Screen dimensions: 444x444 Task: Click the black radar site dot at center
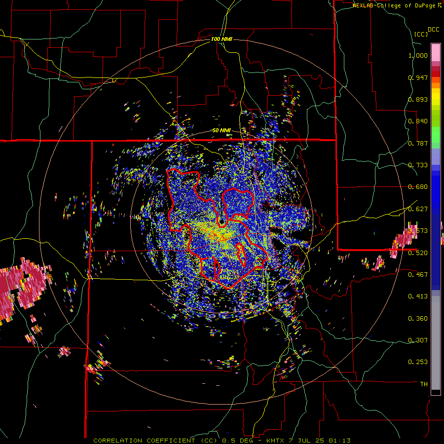tap(222, 222)
